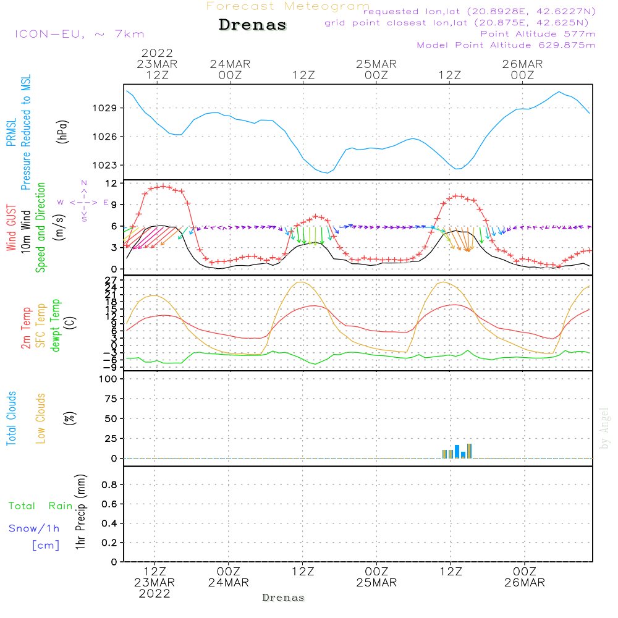The width and height of the screenshot is (618, 618).
Task: Click the Snow/1h legend text
Action: [34, 528]
